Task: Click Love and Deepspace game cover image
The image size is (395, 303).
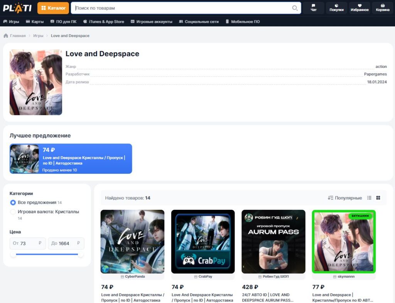Action: pos(36,82)
